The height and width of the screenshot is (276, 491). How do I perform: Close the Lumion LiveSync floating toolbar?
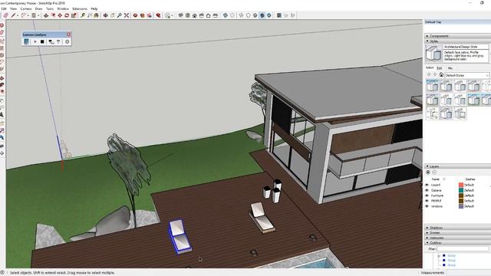click(68, 34)
